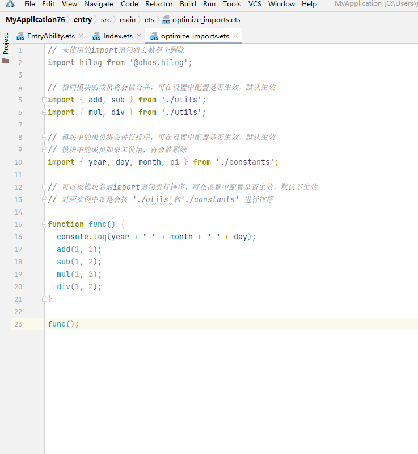Image resolution: width=418 pixels, height=454 pixels.
Task: Collapse the import block fold at line 5
Action: coord(44,100)
